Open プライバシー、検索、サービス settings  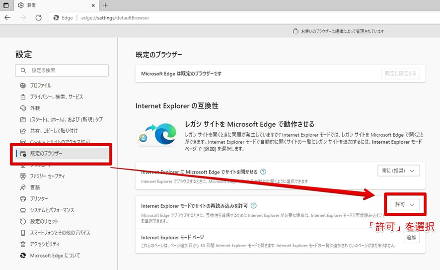(57, 96)
